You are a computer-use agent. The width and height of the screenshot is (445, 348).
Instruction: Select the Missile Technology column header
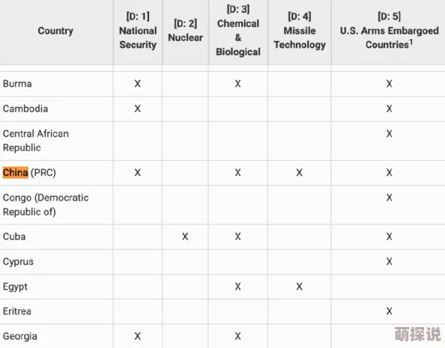click(x=300, y=31)
